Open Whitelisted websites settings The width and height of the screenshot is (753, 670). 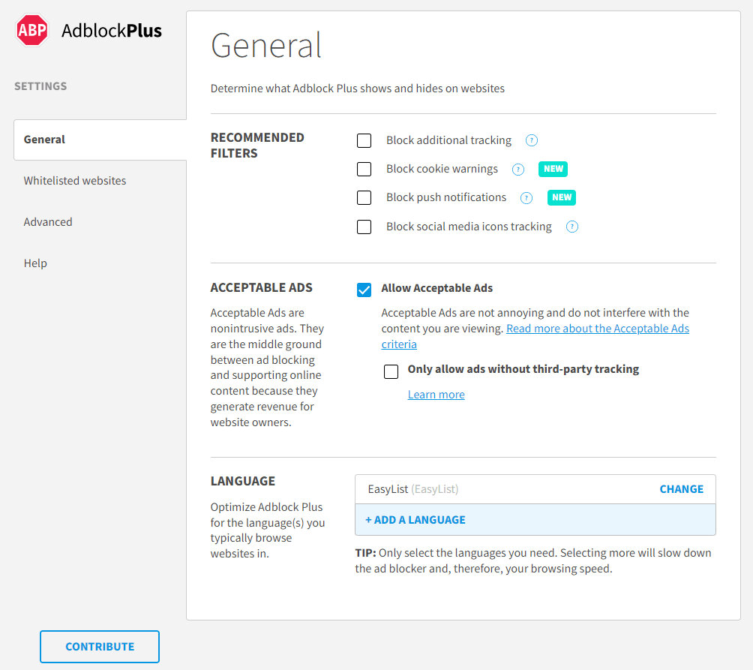click(x=75, y=180)
